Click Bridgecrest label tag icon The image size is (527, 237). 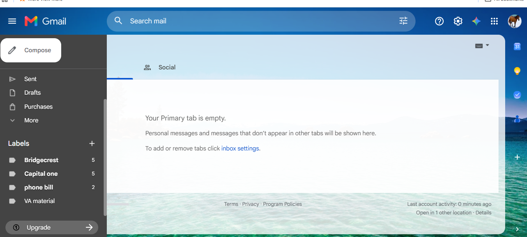coord(12,160)
